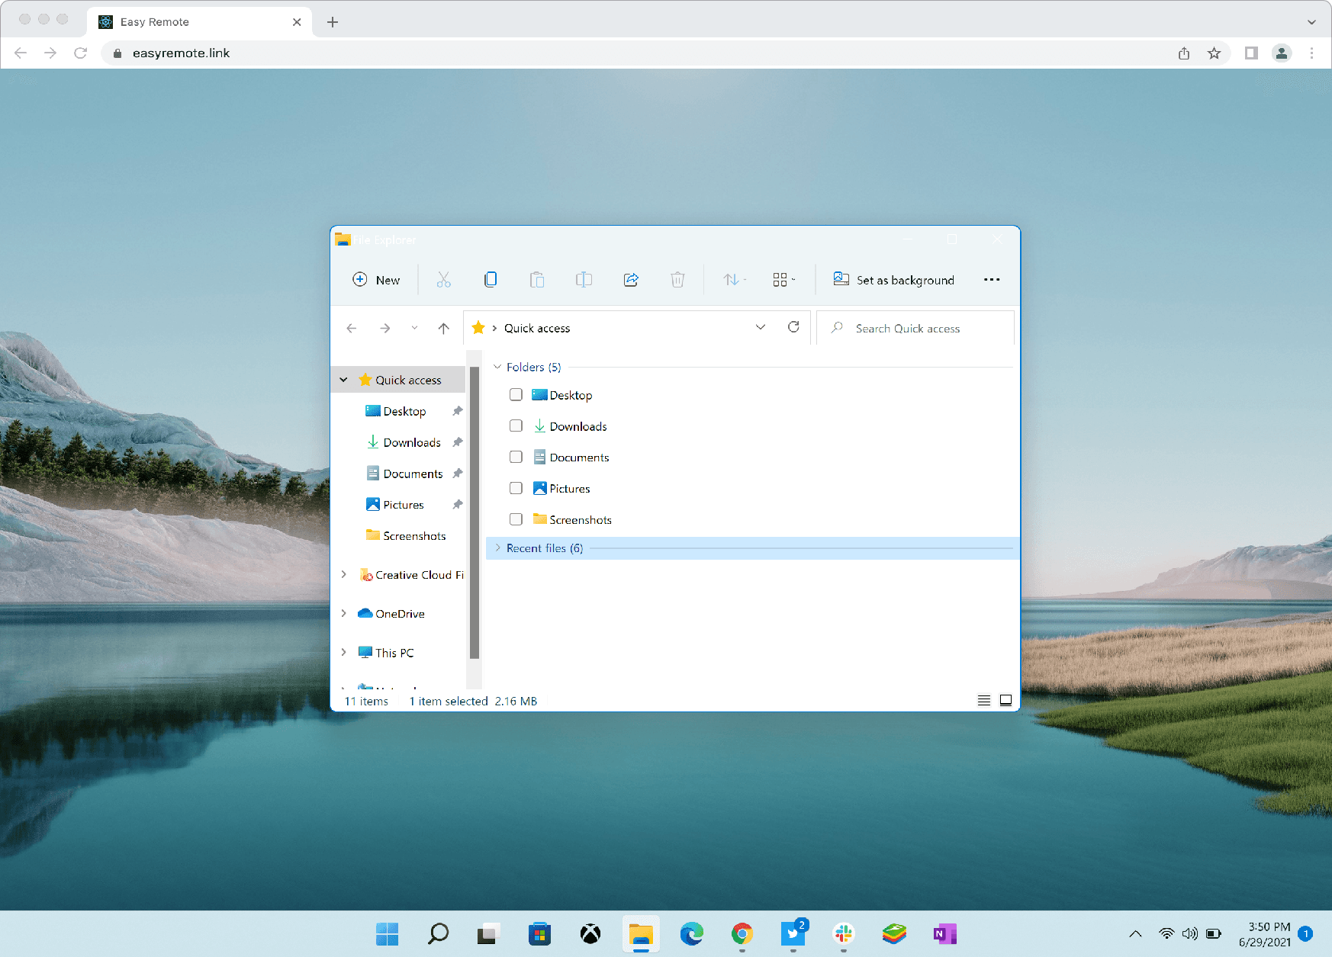The width and height of the screenshot is (1332, 957).
Task: Open the See more menu
Action: coord(992,279)
